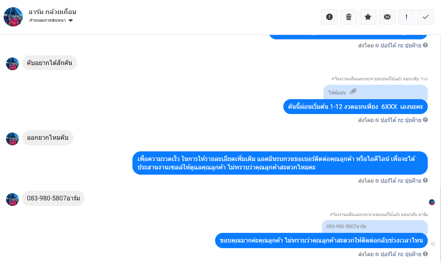Click help icon next to top ส่งโดย label
Image resolution: width=441 pixels, height=265 pixels.
tap(425, 45)
